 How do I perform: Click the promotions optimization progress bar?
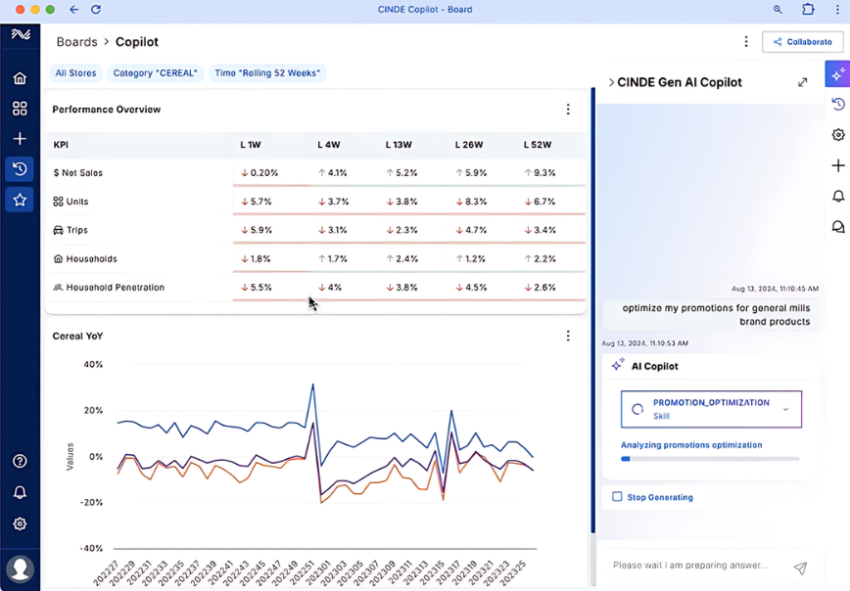(710, 458)
